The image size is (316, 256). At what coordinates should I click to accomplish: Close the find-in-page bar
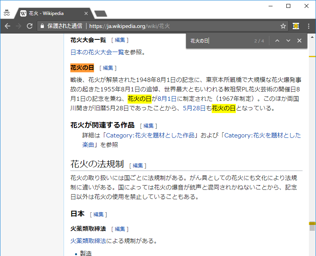299,41
